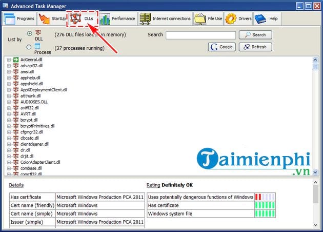Click the DLL icon beside advapi32.dll
Viewport: 323px width, 232px height.
[16, 66]
